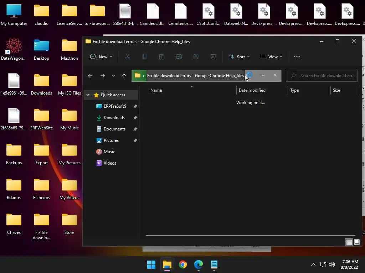Go back with the left arrow
The width and height of the screenshot is (365, 273).
click(x=90, y=76)
